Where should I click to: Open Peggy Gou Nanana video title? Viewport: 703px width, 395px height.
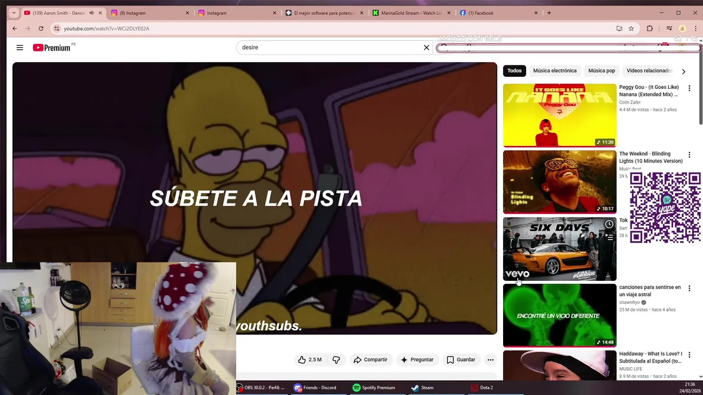pyautogui.click(x=649, y=91)
